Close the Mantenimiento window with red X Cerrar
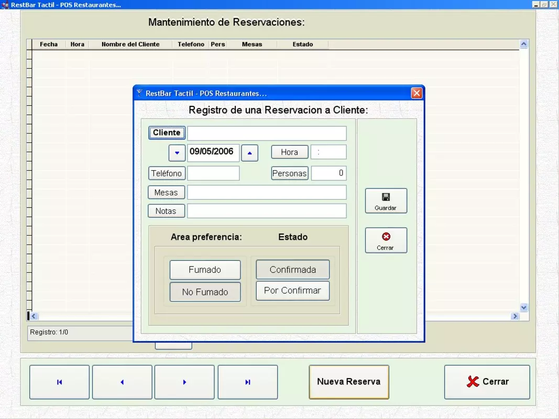Screen dimensions: 559x419 [x=487, y=382]
